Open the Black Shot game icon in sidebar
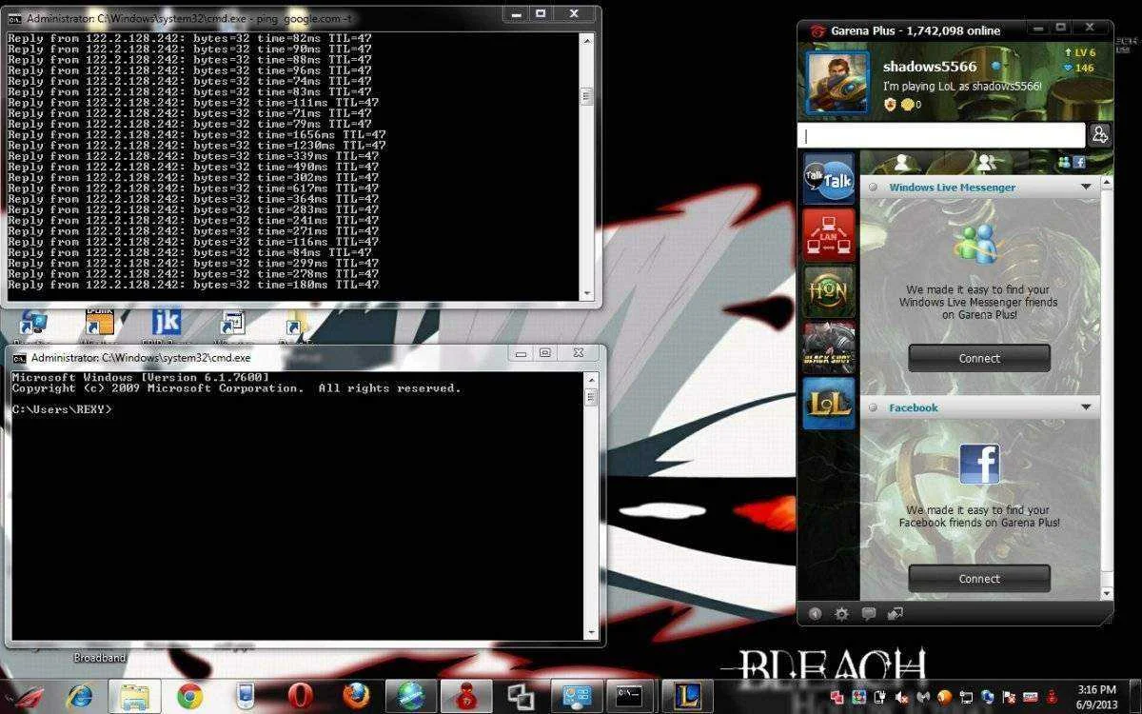 tap(829, 347)
